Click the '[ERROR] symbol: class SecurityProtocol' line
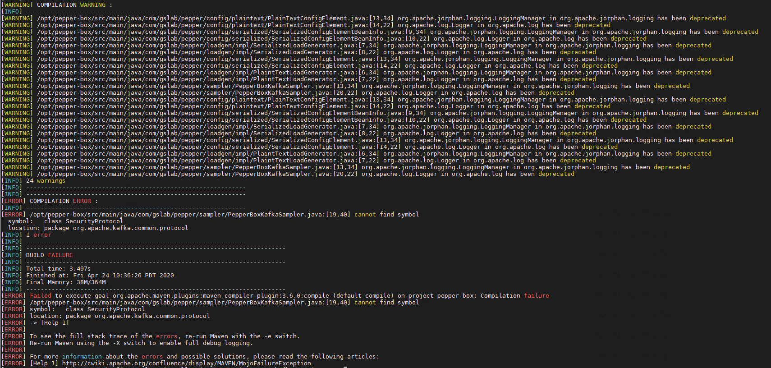 pyautogui.click(x=73, y=309)
